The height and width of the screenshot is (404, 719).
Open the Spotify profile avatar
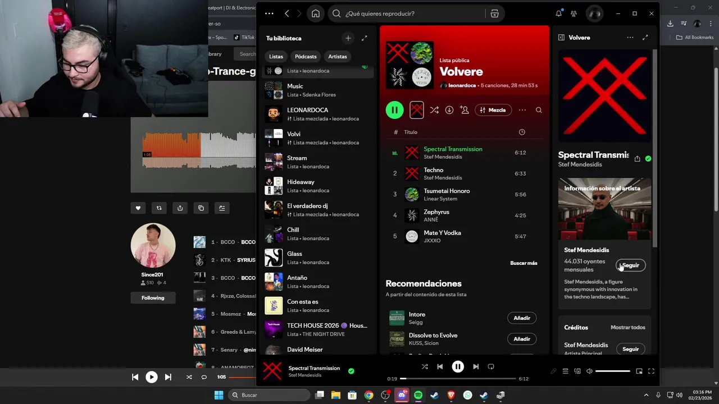[x=594, y=13]
